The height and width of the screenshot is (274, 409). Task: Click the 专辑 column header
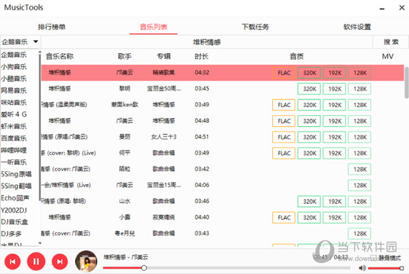click(164, 57)
